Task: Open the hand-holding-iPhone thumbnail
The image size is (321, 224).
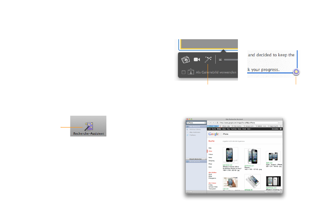Action: [x=230, y=182]
